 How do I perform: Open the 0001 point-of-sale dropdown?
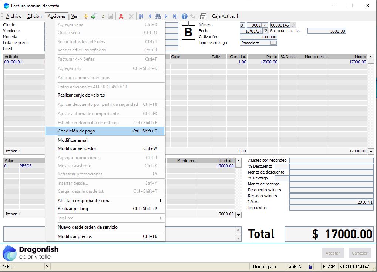tap(265, 25)
